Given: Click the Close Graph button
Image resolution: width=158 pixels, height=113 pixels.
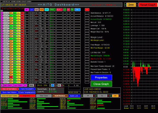Looking at the screenshot, I should tap(101, 84).
